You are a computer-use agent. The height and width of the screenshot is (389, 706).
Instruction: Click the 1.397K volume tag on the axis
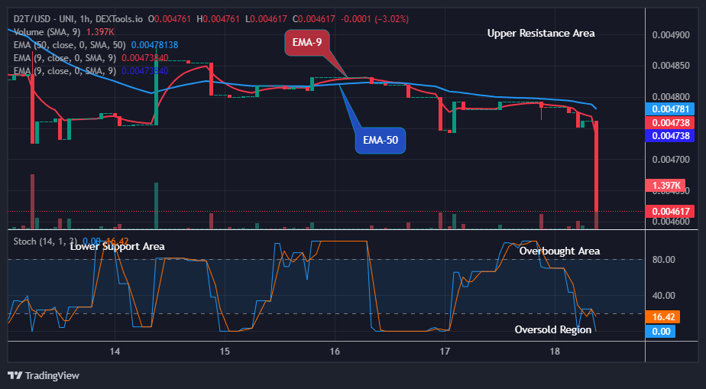666,185
